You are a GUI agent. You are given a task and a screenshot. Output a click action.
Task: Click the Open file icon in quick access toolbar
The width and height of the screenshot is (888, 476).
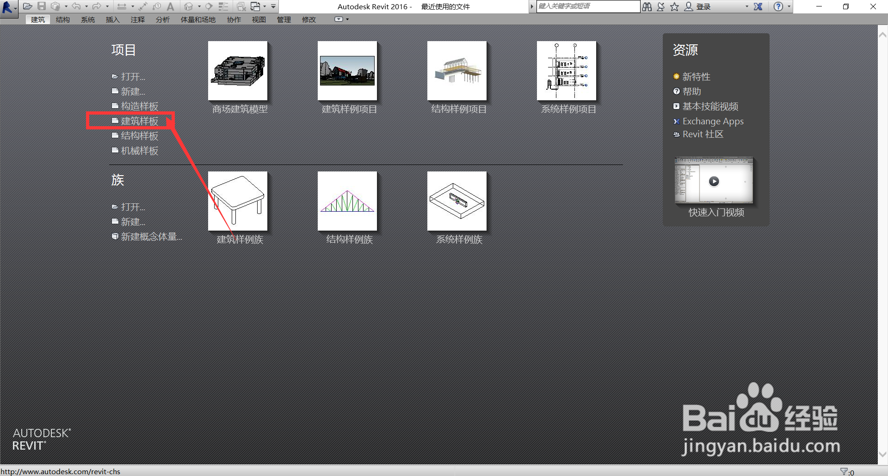pos(27,6)
